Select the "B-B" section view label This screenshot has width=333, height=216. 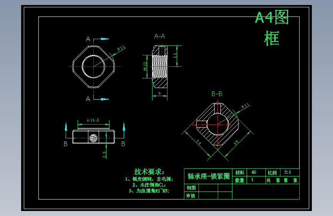pos(217,94)
